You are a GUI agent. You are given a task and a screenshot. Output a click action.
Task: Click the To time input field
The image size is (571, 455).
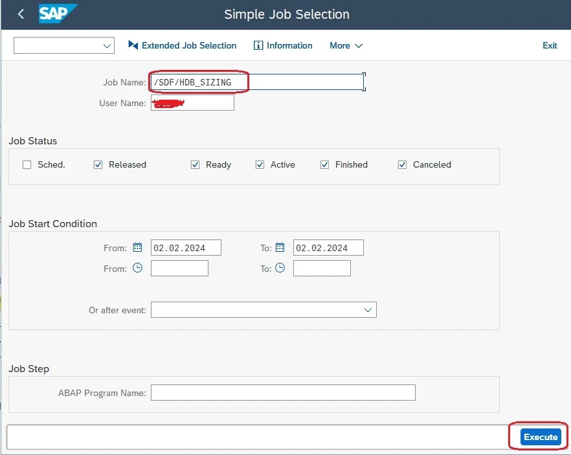click(x=322, y=268)
